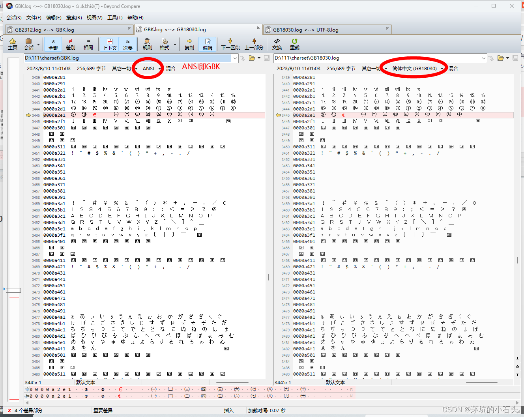Toggle Minor differences (次要) button
The image size is (524, 417).
[x=128, y=44]
